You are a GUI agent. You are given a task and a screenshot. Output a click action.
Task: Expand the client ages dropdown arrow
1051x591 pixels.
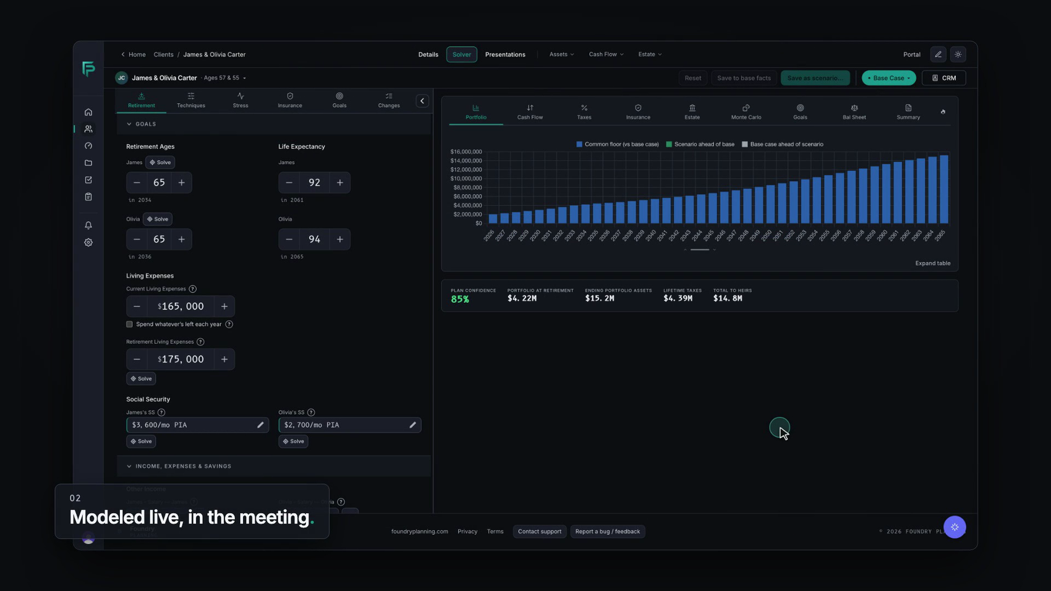(244, 79)
